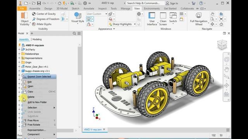Viewport: 248px width, 139px height.
Task: Open the File tab
Action: [x=22, y=8]
